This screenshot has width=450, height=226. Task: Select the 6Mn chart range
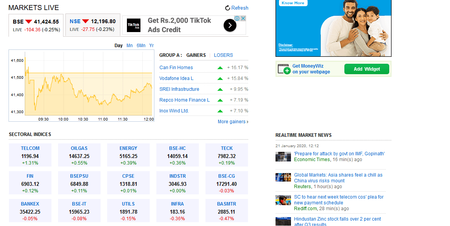pos(141,46)
